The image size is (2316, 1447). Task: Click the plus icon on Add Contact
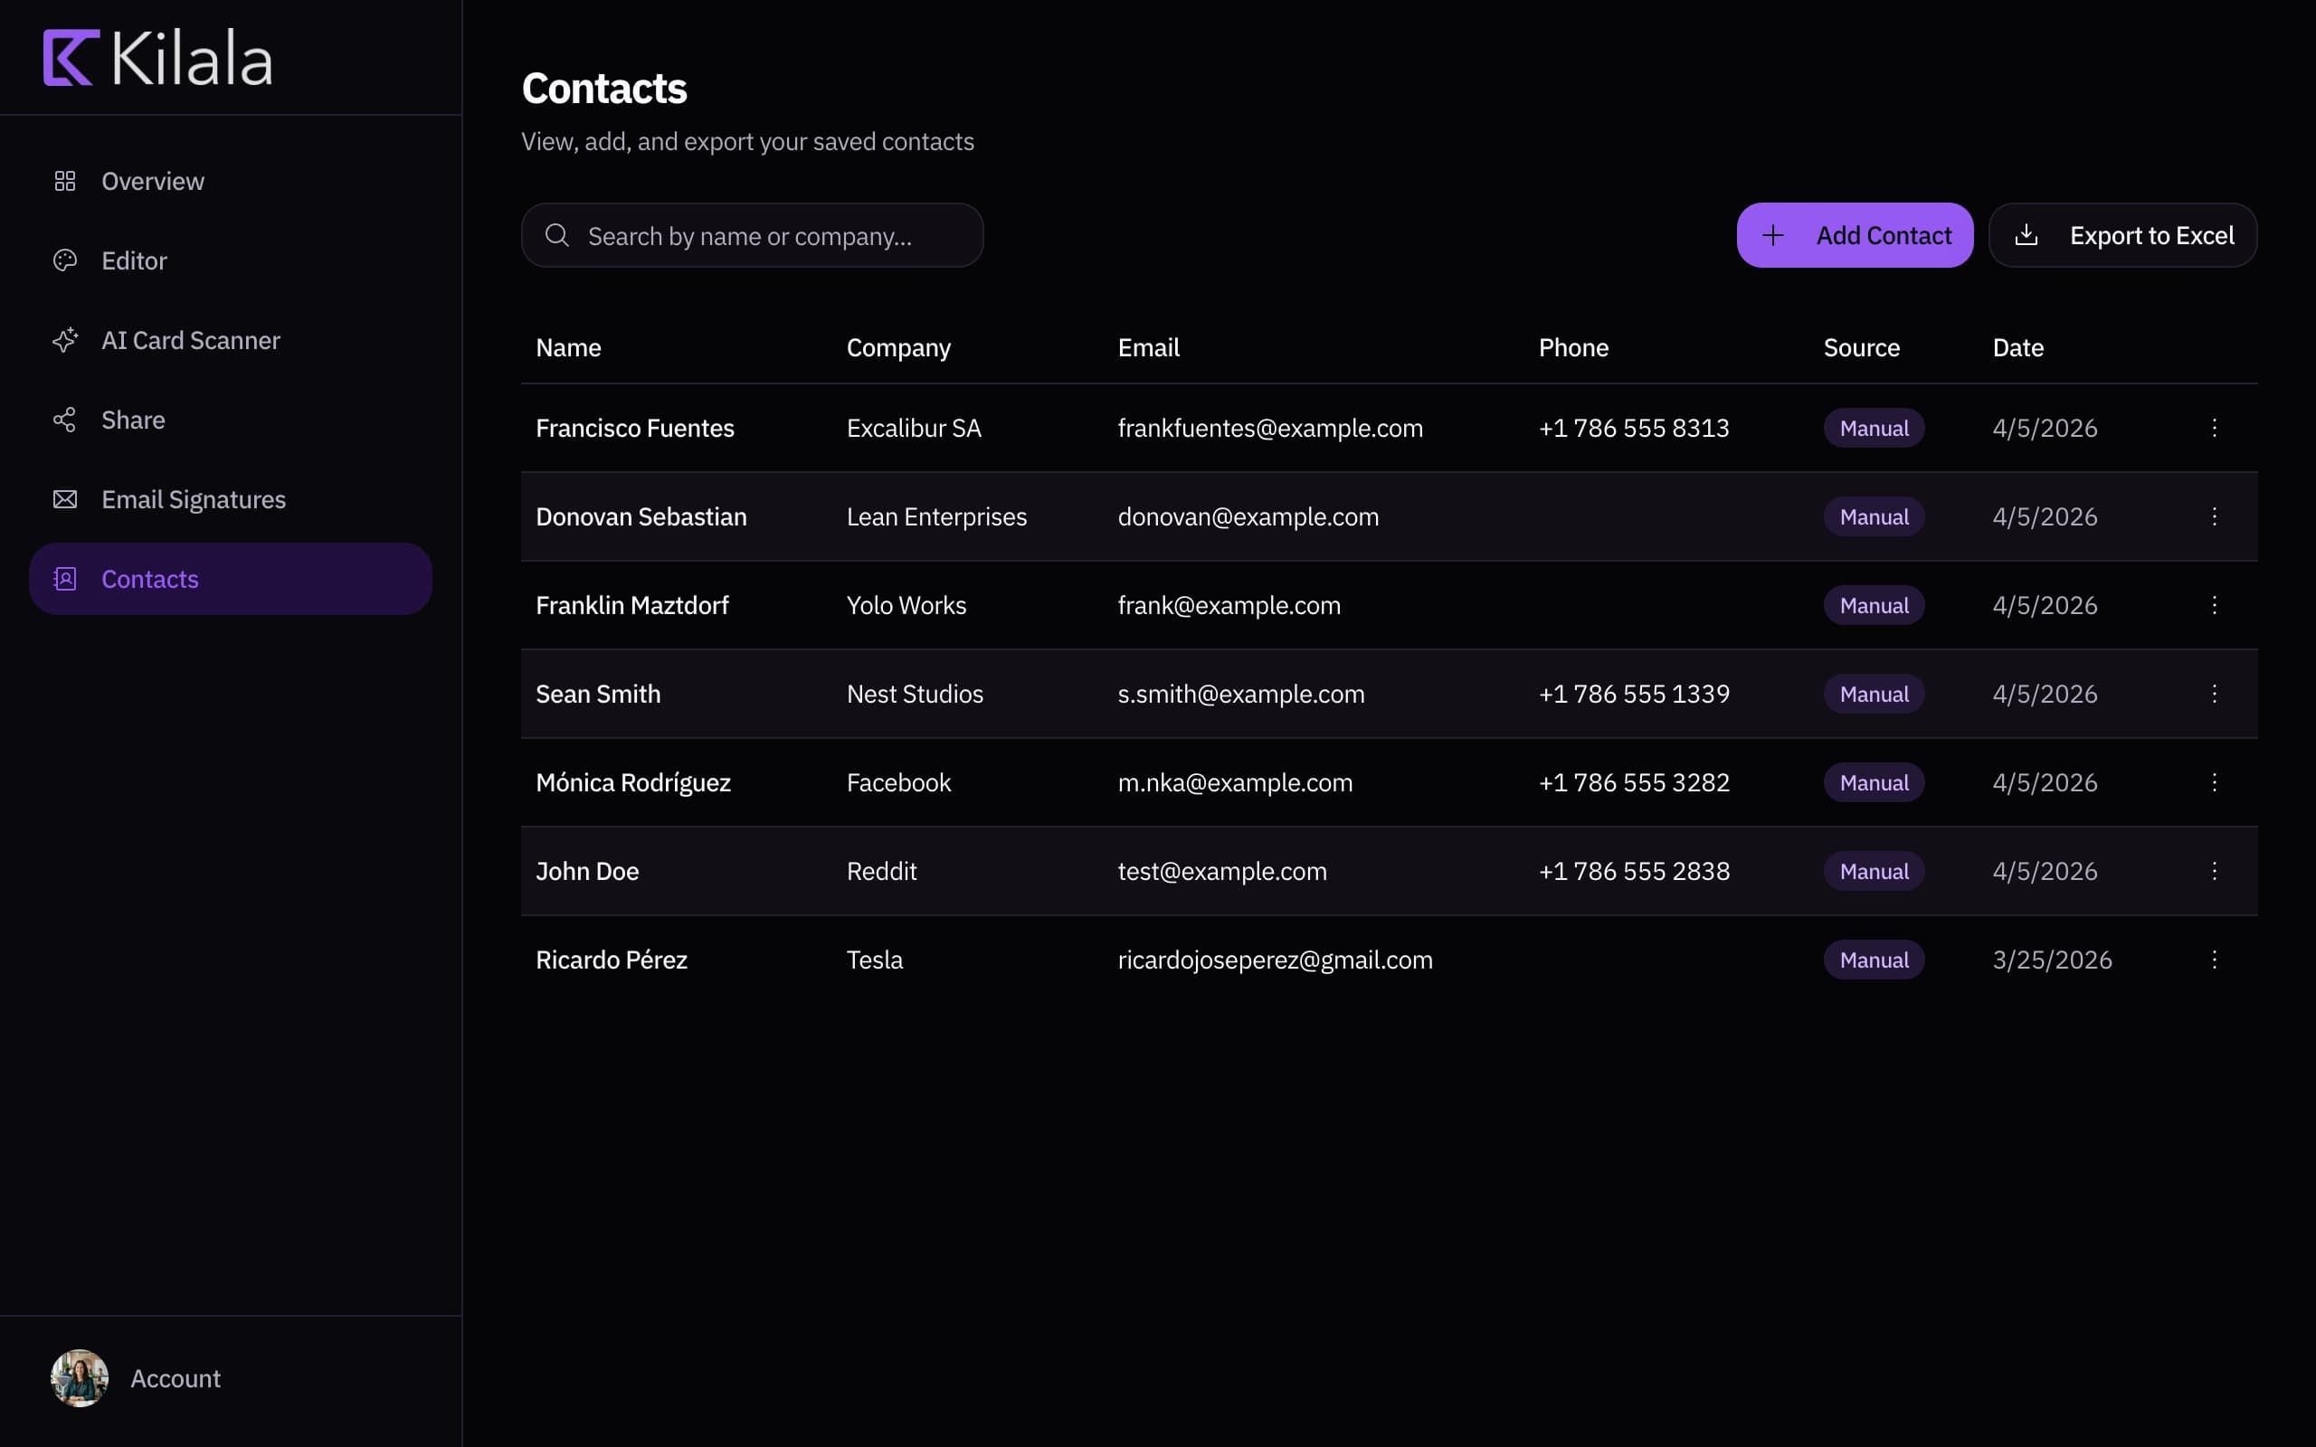click(1773, 234)
